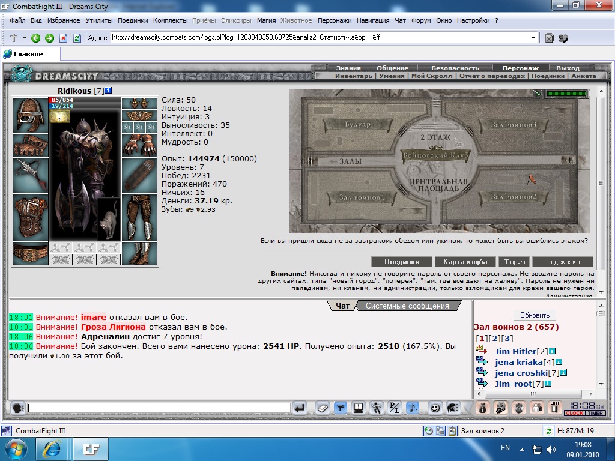Open the Поединки menu in the menu bar
The image size is (615, 461).
[133, 20]
